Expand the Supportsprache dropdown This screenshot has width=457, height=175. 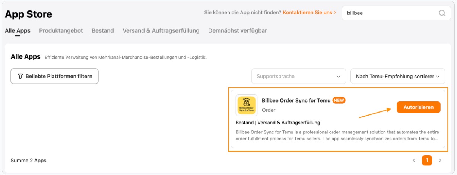[x=299, y=76]
